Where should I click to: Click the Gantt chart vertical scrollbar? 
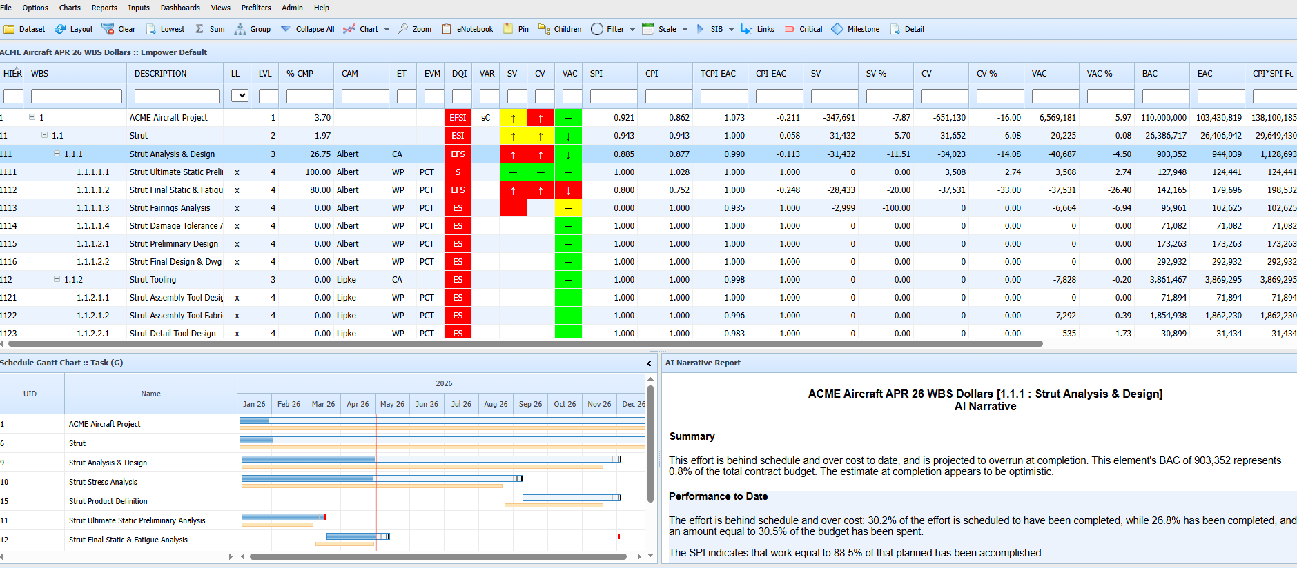(650, 443)
